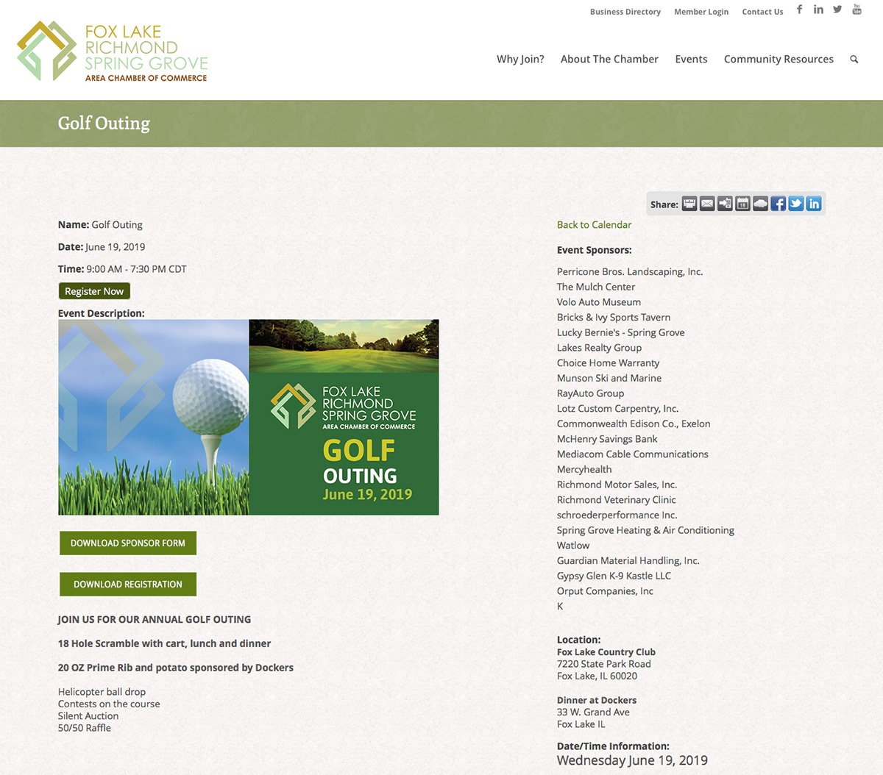Open sponsor Mercyhealth
The width and height of the screenshot is (883, 775).
click(x=584, y=470)
